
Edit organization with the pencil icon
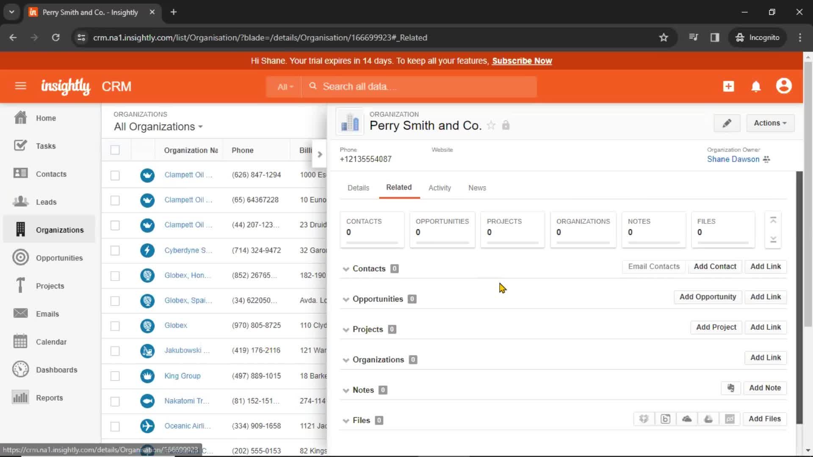tap(727, 123)
